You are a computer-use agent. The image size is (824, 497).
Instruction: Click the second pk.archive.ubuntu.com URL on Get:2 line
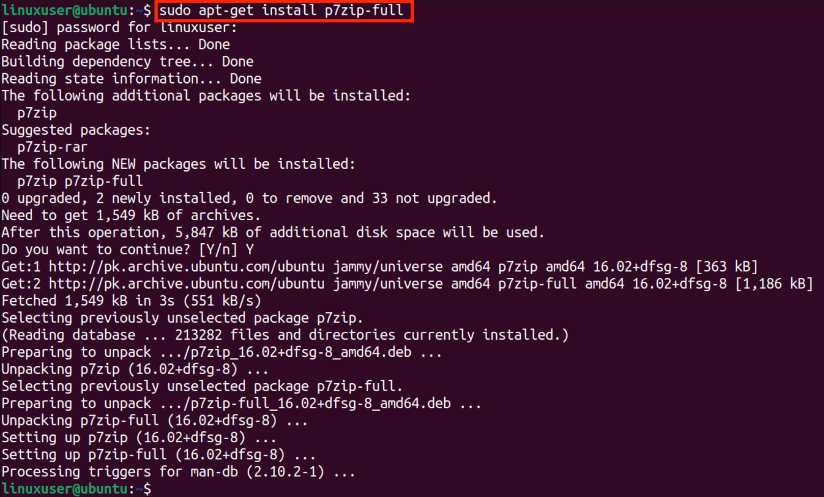[x=187, y=284]
